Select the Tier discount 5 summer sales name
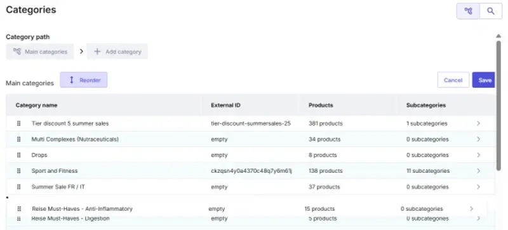Screen dimensions: 508x230 (x=70, y=123)
